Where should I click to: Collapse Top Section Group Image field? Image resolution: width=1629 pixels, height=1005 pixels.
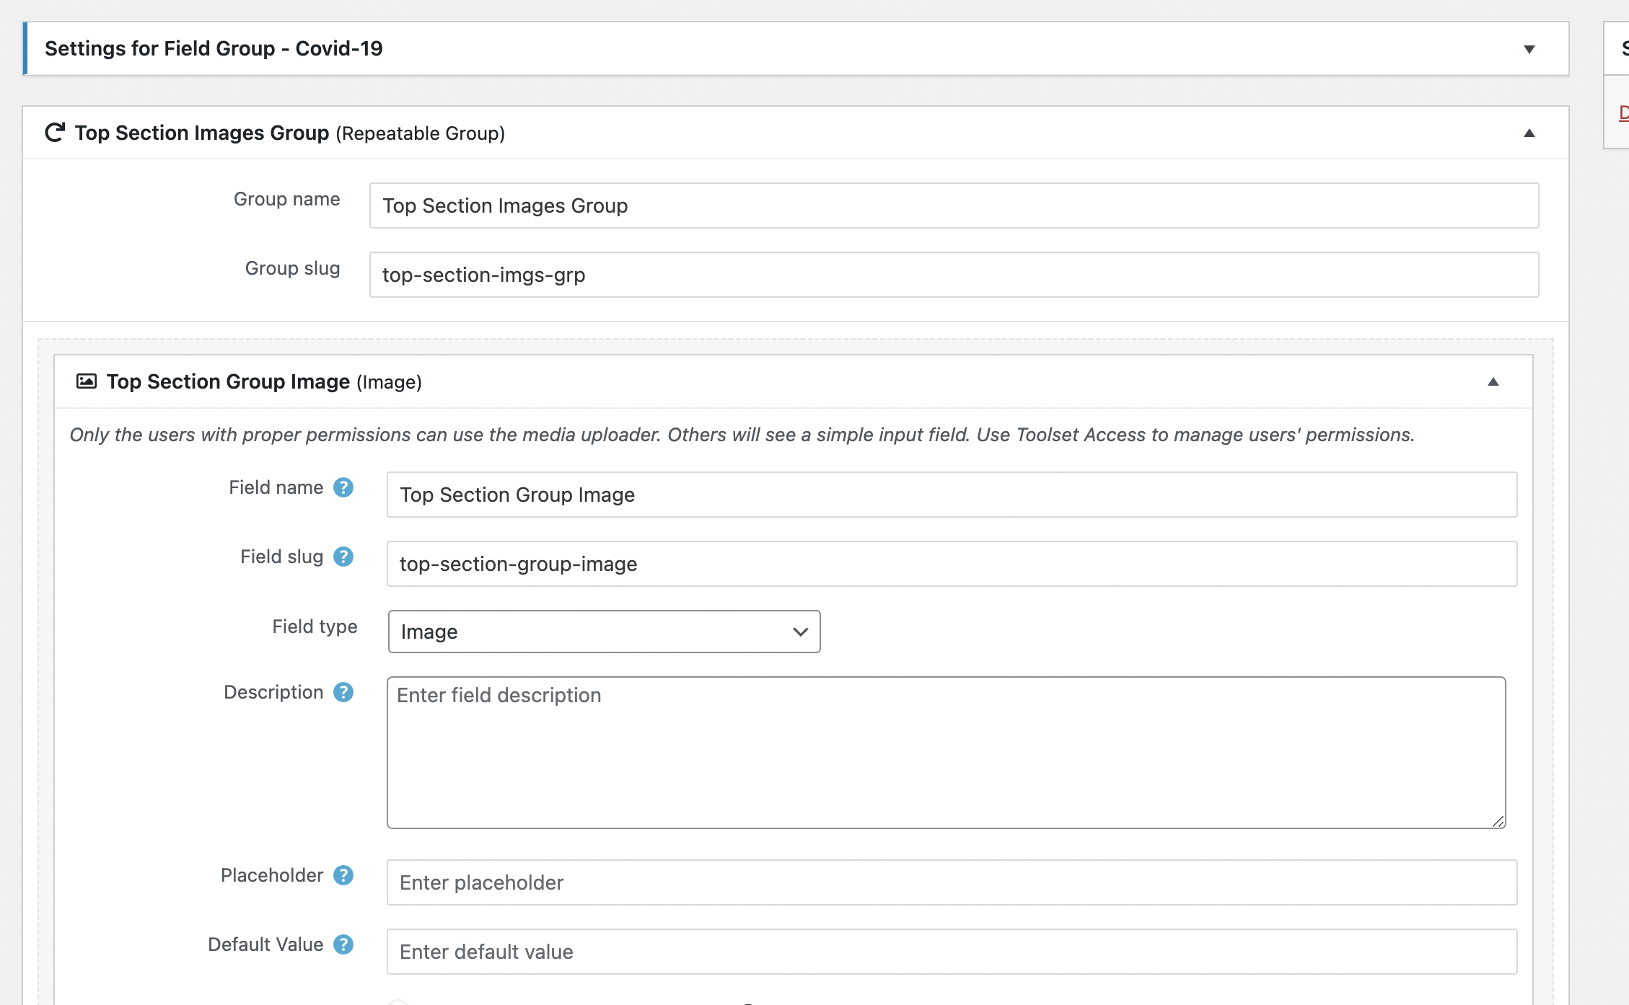point(1493,382)
